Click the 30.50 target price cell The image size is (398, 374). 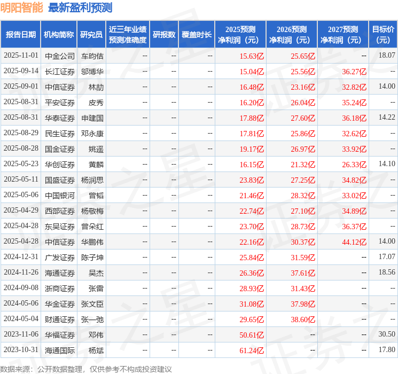[x=386, y=335]
